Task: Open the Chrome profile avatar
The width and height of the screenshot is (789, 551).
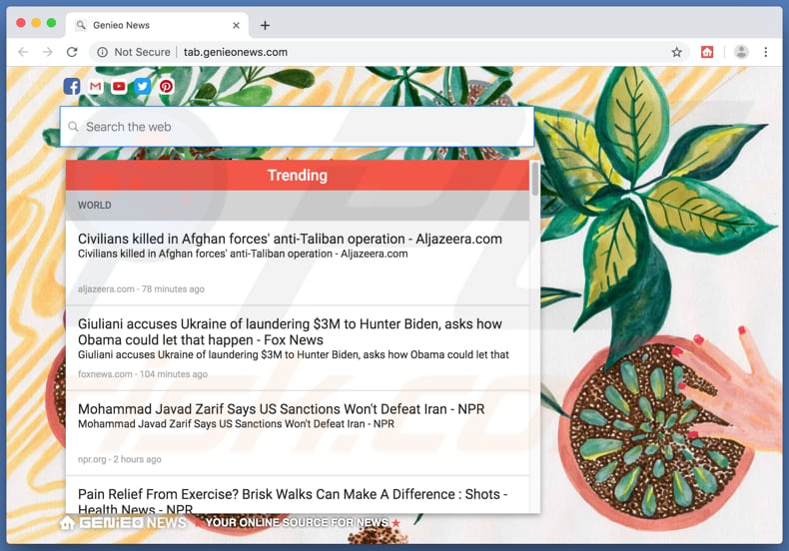Action: click(x=741, y=52)
